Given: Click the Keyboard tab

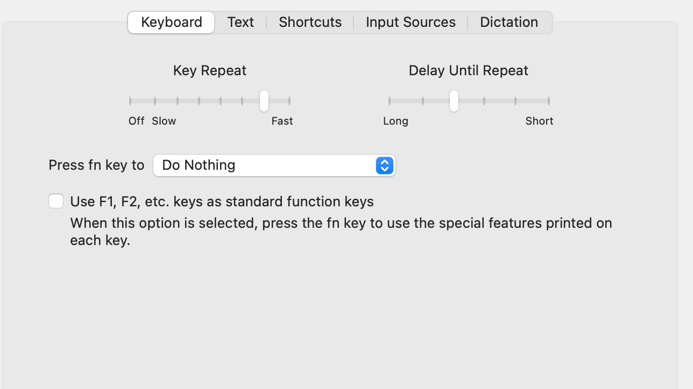Looking at the screenshot, I should [171, 22].
